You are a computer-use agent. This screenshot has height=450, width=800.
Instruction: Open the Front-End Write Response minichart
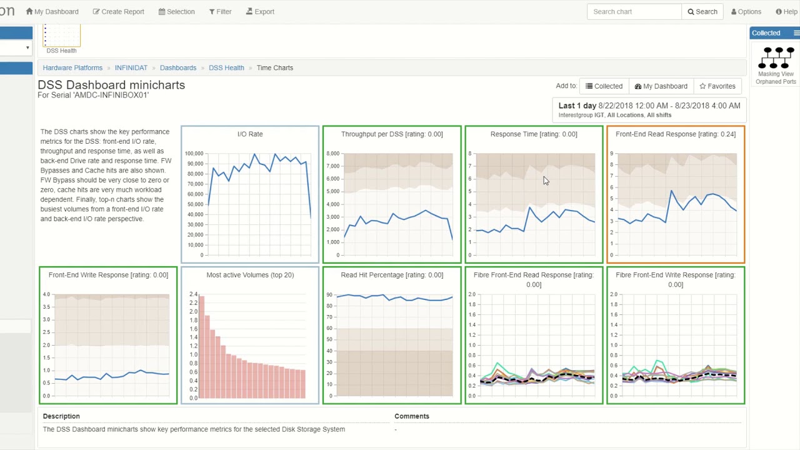[x=108, y=335]
